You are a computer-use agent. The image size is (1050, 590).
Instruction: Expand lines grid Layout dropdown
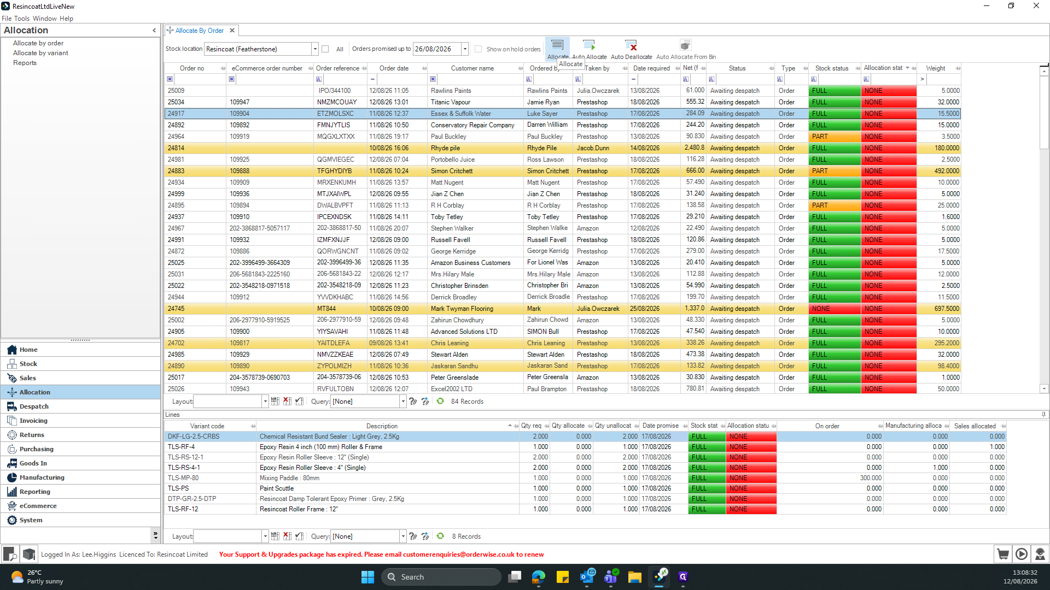coord(265,536)
